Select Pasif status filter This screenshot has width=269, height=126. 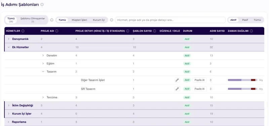point(245,20)
